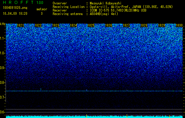Click the 1829 time label
Viewport: 185px width, 118px height.
(162, 25)
